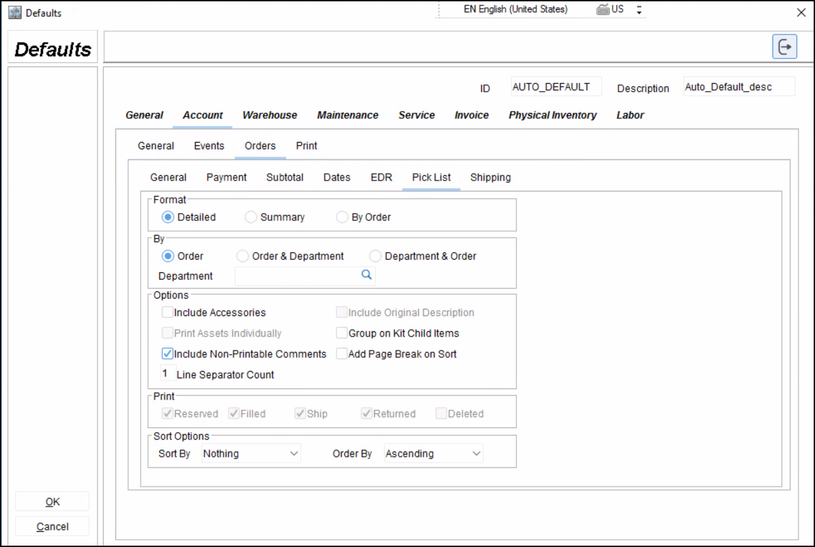Switch to the Warehouse tab
Image resolution: width=815 pixels, height=547 pixels.
click(x=269, y=116)
